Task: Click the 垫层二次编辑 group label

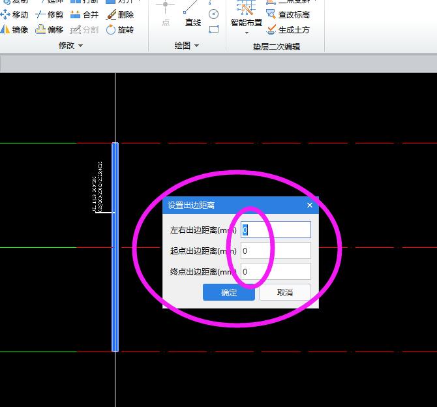Action: [x=277, y=46]
